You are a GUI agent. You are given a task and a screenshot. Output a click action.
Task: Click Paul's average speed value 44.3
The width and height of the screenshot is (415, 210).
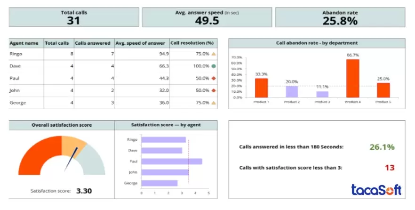pyautogui.click(x=164, y=78)
